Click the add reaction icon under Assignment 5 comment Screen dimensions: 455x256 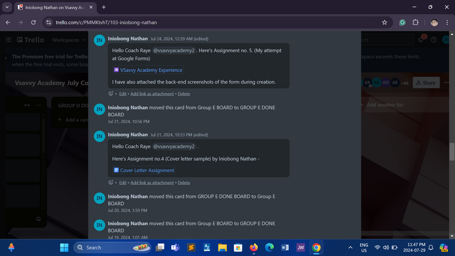tap(111, 94)
